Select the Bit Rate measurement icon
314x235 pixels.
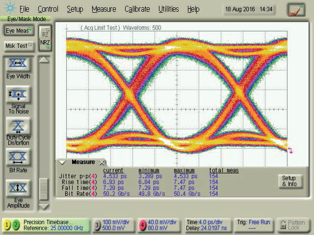18,158
